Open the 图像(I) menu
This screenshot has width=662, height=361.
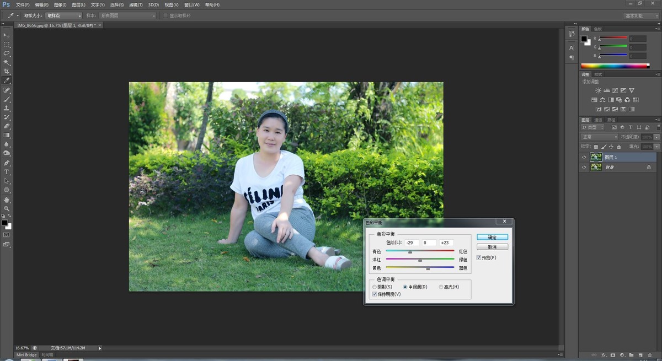click(x=60, y=5)
